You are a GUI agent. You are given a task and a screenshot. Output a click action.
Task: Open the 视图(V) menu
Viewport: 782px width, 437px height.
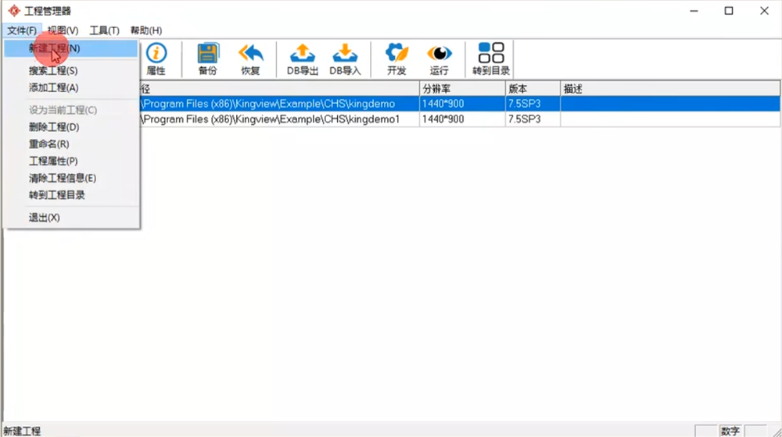point(63,30)
